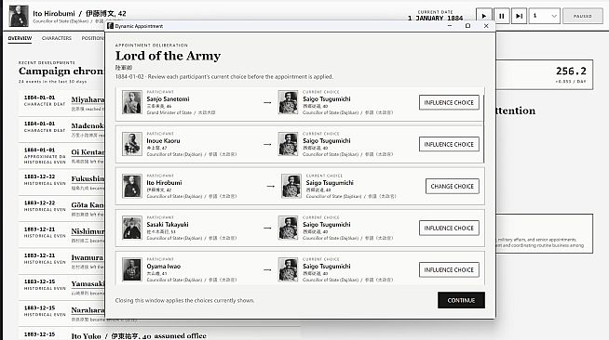Click the pause button in date controls
The width and height of the screenshot is (609, 340).
pos(501,16)
